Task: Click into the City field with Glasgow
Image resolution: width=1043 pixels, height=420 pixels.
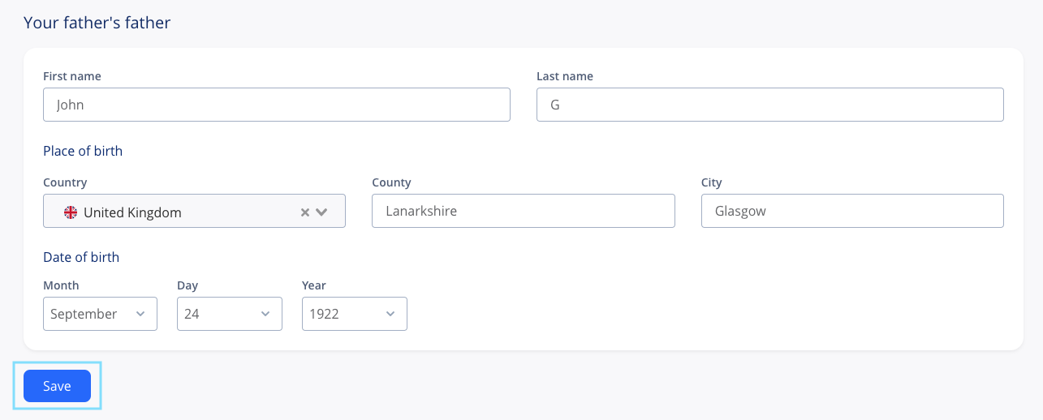Action: [852, 211]
